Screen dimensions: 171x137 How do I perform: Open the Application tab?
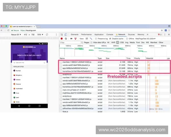(99, 35)
